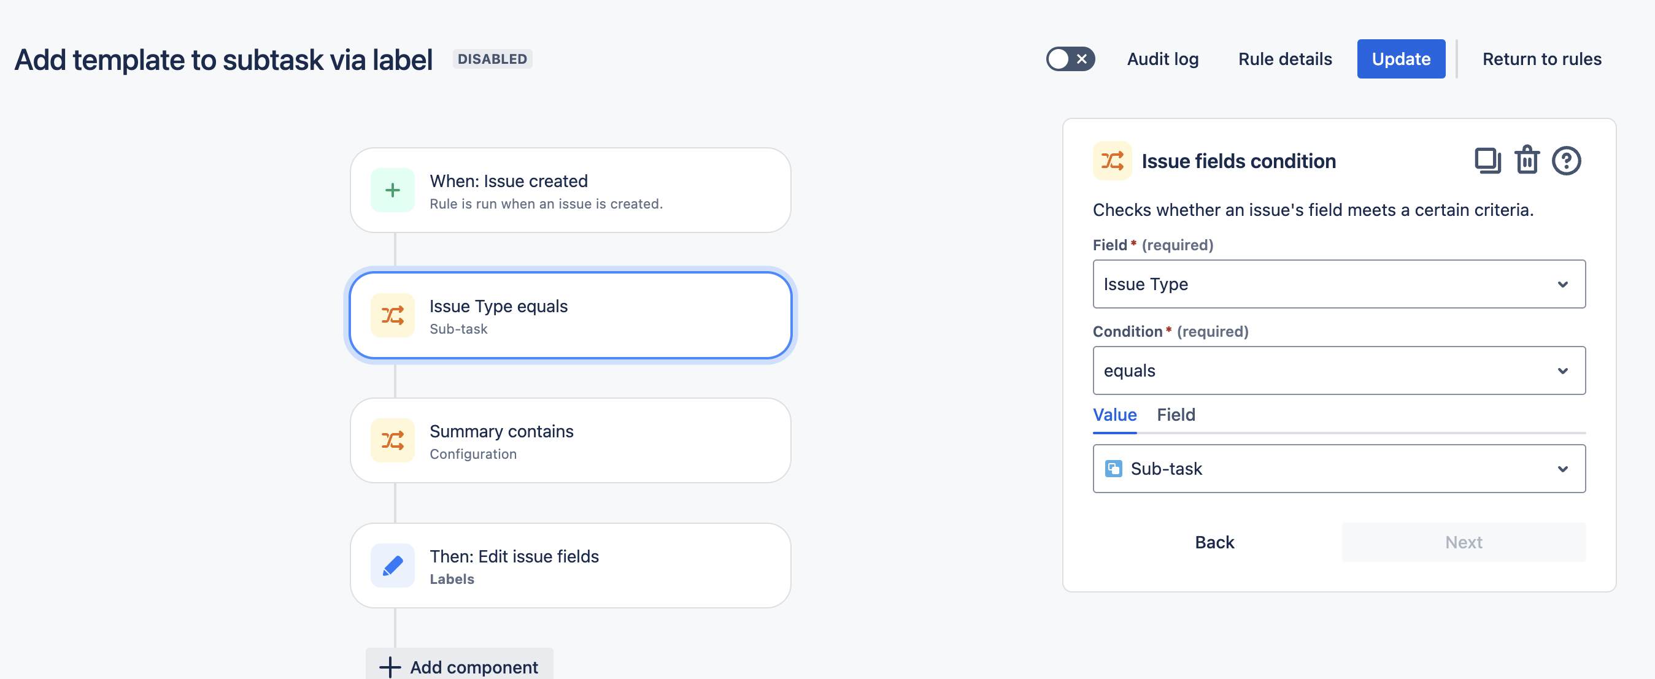
Task: Click Return to rules
Action: (x=1541, y=59)
